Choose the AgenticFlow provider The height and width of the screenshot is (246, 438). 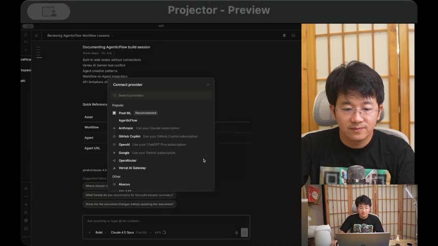point(161,120)
